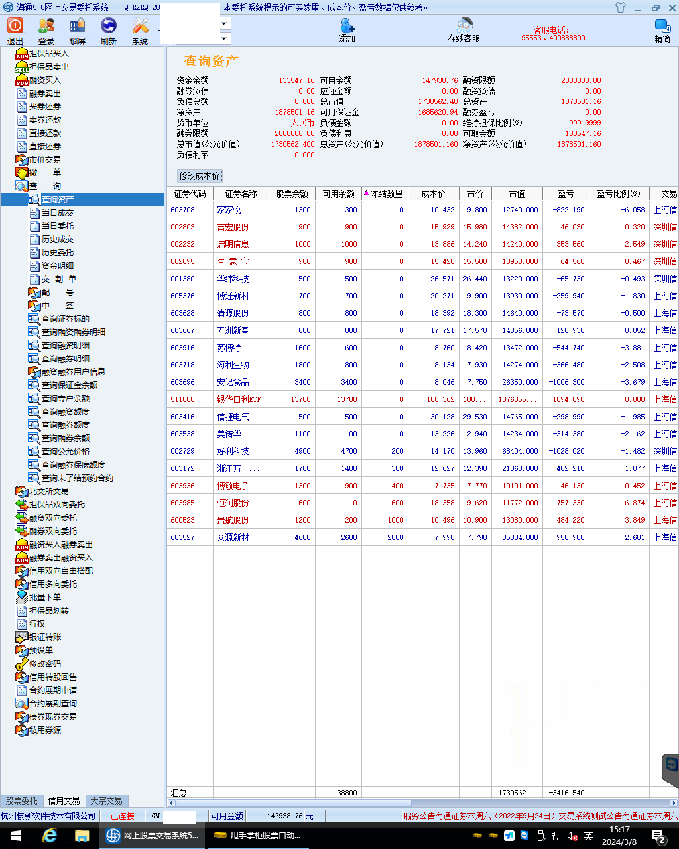Screen dimensions: 679x849
Task: Sort by 盈亏比例(%) column header
Action: click(619, 194)
